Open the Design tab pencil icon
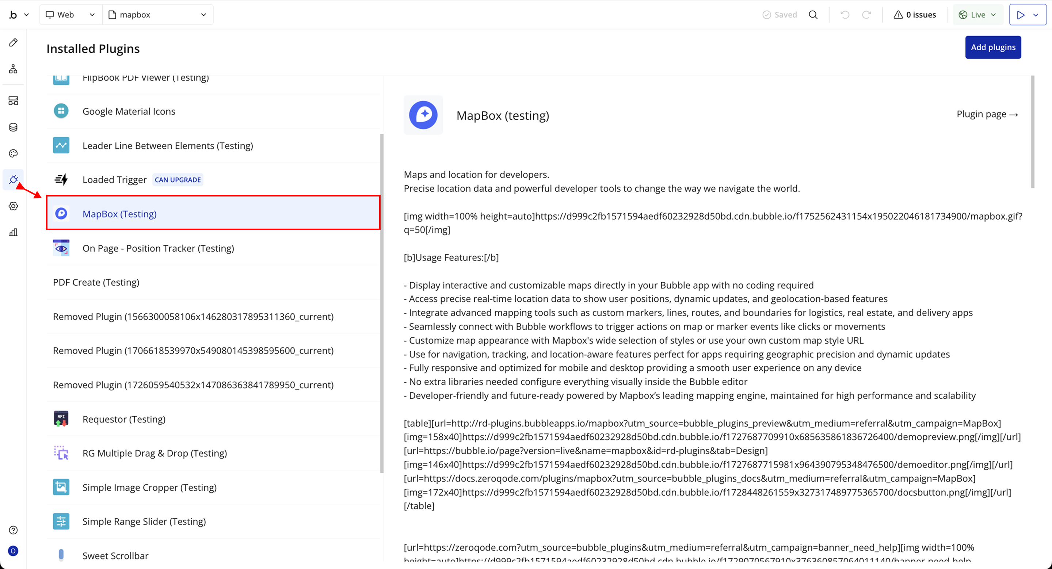Screen dimensions: 1052x569 click(13, 42)
